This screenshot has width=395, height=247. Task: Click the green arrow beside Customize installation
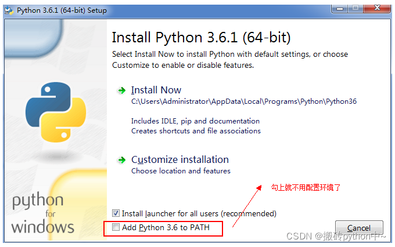click(x=121, y=160)
